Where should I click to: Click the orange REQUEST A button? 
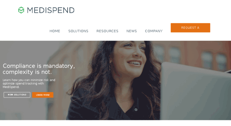[x=190, y=28]
